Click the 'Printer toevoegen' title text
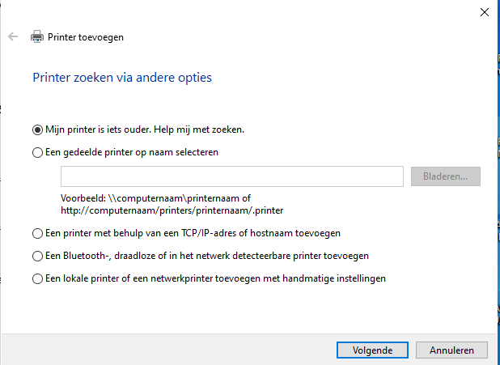Viewport: 500px width, 365px height. point(86,37)
